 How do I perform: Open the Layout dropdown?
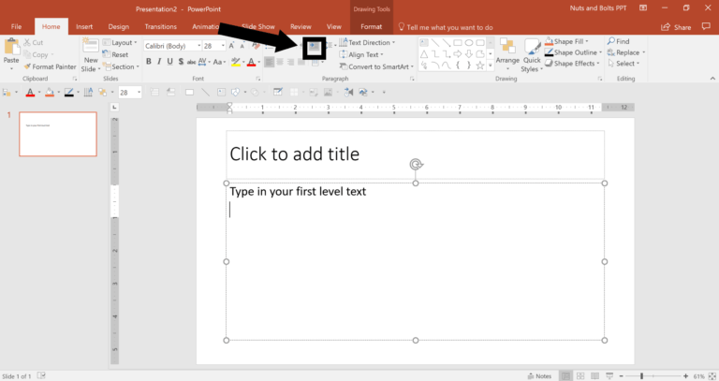pyautogui.click(x=120, y=43)
